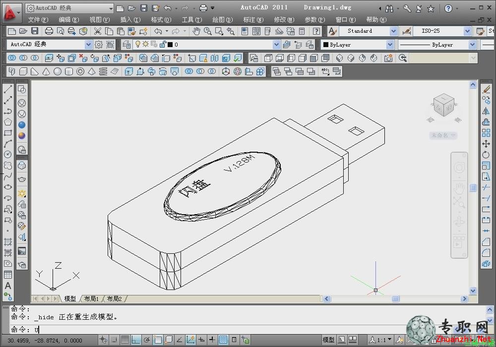Select the Mirror tool in the modify toolbar

point(486,111)
